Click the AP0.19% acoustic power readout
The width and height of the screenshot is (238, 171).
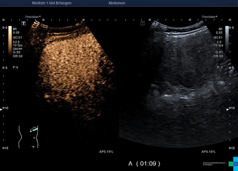point(106,151)
